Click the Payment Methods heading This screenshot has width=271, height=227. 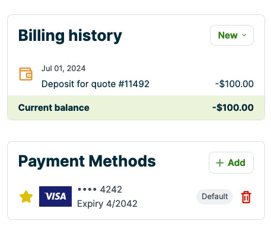pyautogui.click(x=87, y=161)
